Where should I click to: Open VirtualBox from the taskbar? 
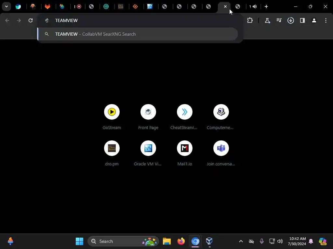click(x=209, y=241)
